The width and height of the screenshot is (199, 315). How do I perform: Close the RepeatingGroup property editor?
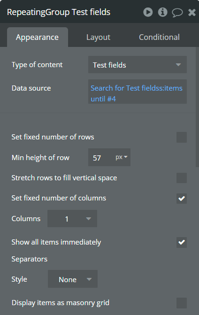click(x=192, y=13)
